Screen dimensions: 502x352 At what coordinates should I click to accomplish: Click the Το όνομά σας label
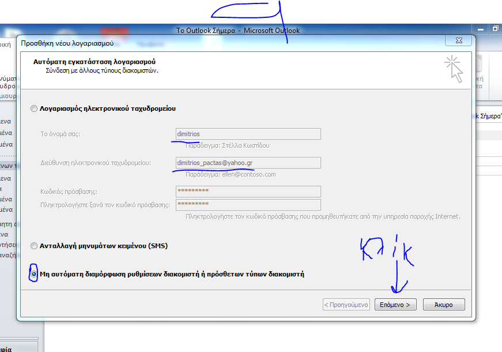pos(60,134)
